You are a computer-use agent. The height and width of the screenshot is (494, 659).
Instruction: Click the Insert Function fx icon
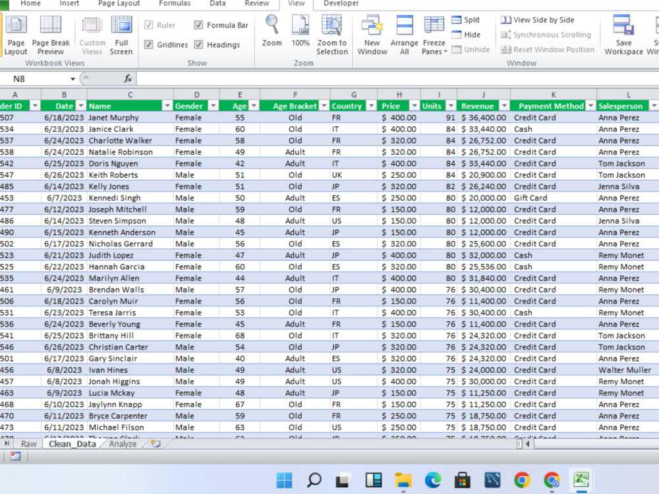[x=128, y=78]
